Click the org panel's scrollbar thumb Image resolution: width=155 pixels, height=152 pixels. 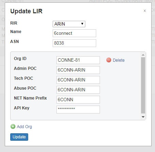[x=143, y=85]
